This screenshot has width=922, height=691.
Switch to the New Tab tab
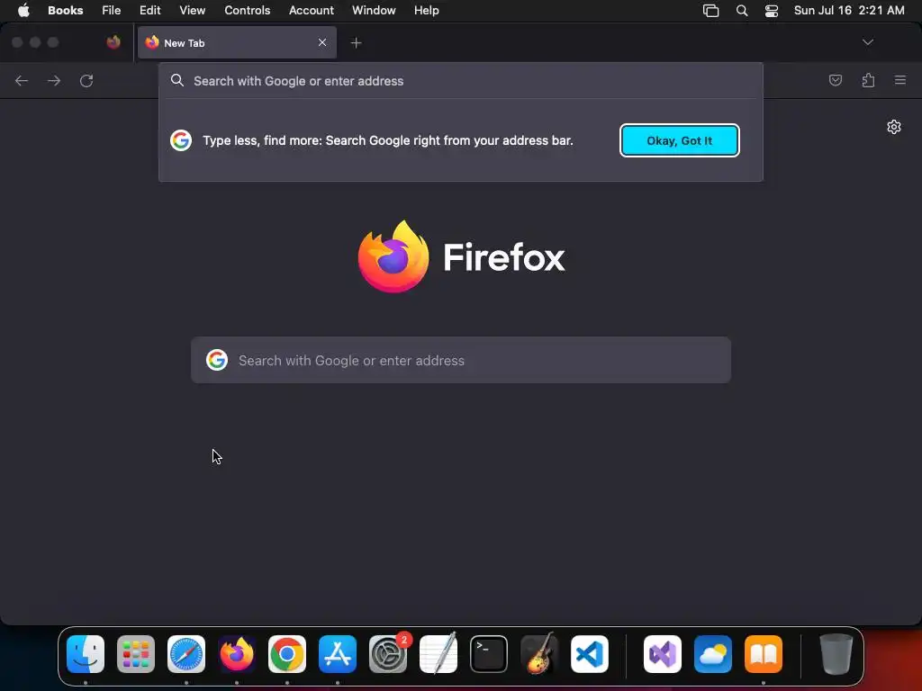(237, 42)
